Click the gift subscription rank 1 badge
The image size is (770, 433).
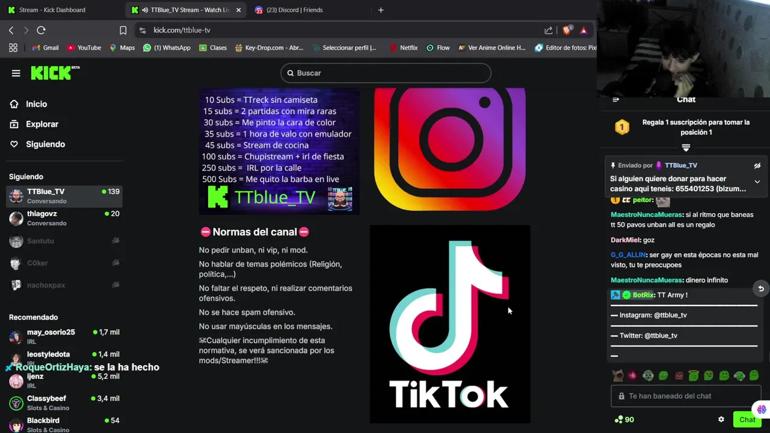tap(622, 127)
